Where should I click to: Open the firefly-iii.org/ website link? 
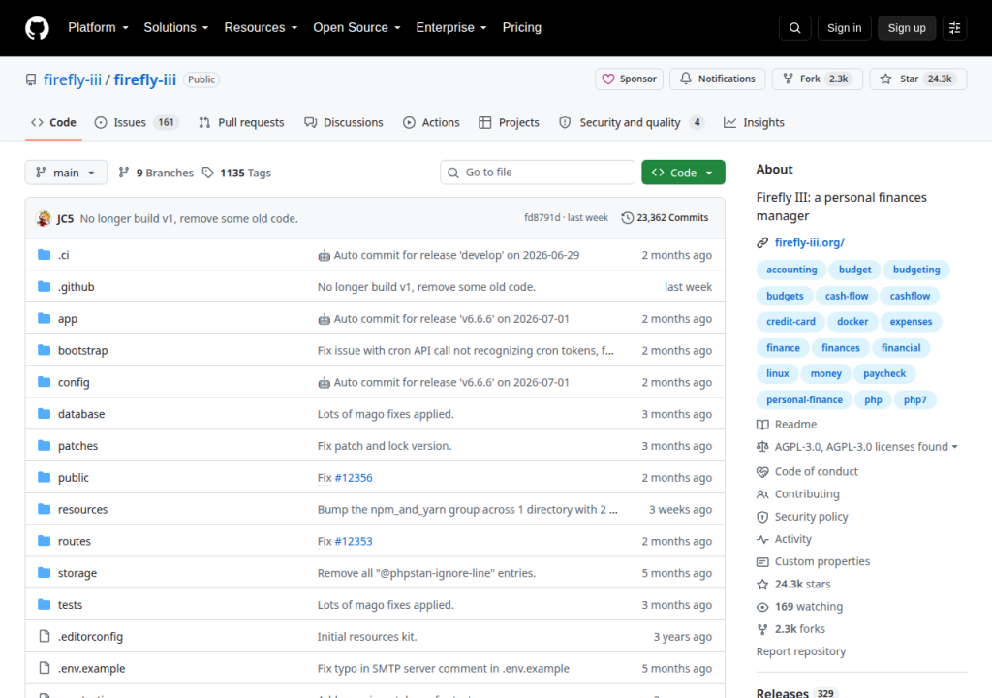tap(809, 242)
